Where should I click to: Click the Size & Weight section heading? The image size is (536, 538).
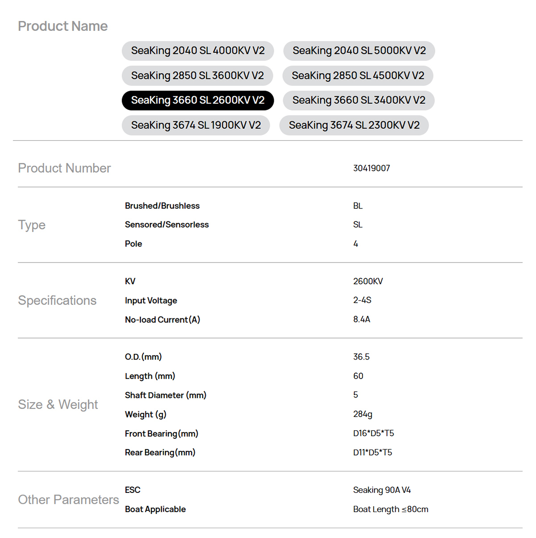coord(58,404)
